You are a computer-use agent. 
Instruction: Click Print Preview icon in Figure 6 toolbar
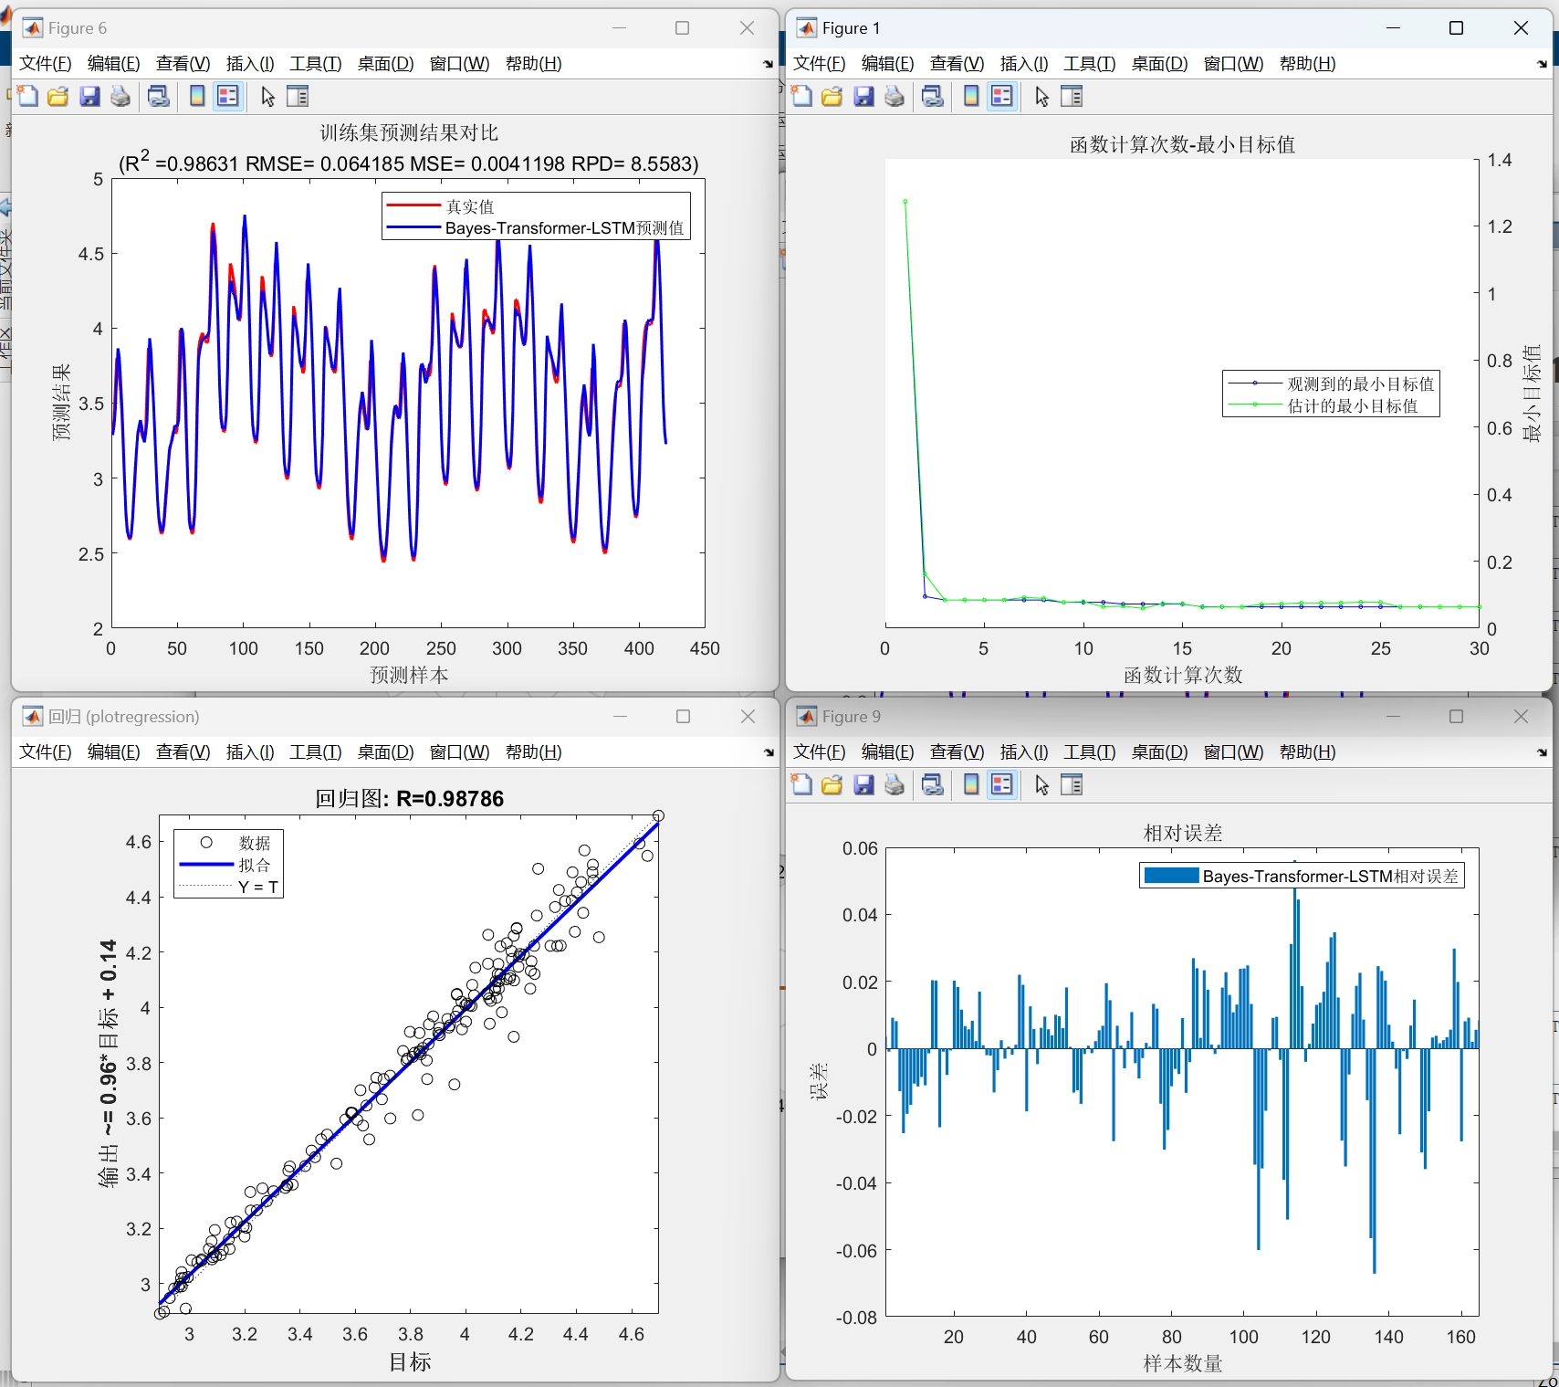(x=159, y=96)
